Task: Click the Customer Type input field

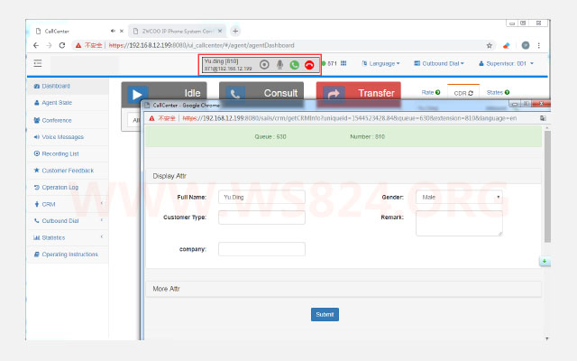Action: pos(261,218)
